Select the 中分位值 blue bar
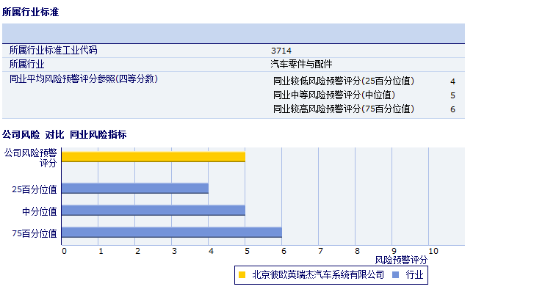Viewport: 534px width, 292px height. click(x=154, y=211)
